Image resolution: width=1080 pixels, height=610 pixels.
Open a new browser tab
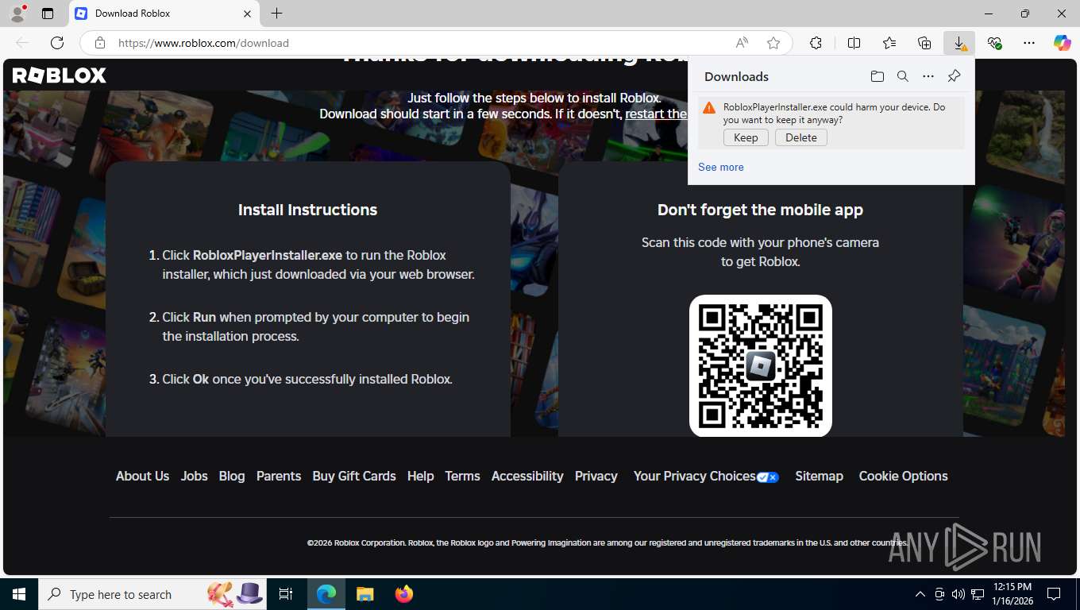(276, 14)
